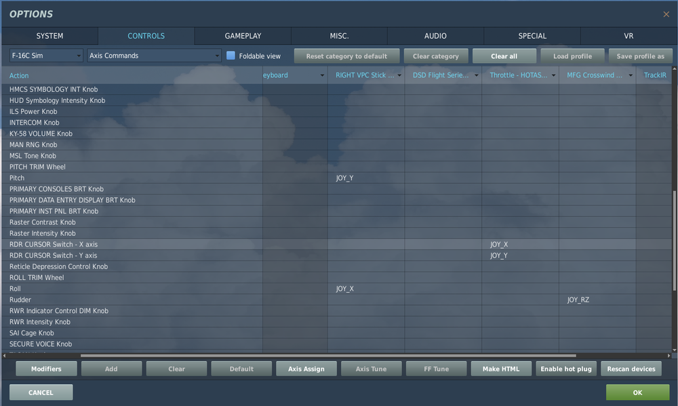Toggle the Foldable view checkbox
Screen dimensions: 678x406
229,55
